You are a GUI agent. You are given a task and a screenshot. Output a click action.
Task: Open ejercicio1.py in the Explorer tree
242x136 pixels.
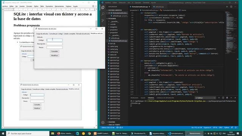(115, 57)
